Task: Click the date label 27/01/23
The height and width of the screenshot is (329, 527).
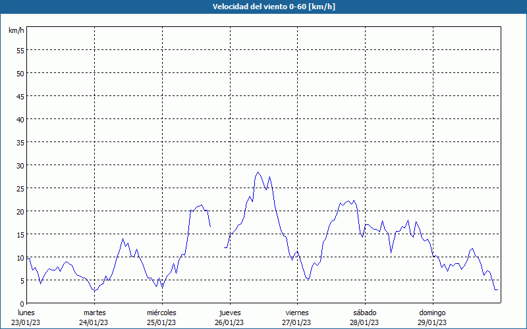Action: point(297,322)
